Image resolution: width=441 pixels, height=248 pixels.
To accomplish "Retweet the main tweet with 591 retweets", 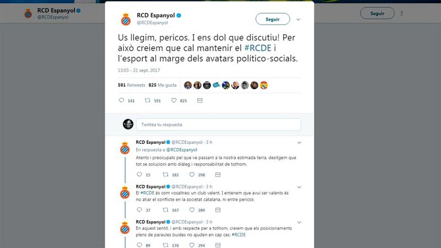I will (x=147, y=100).
